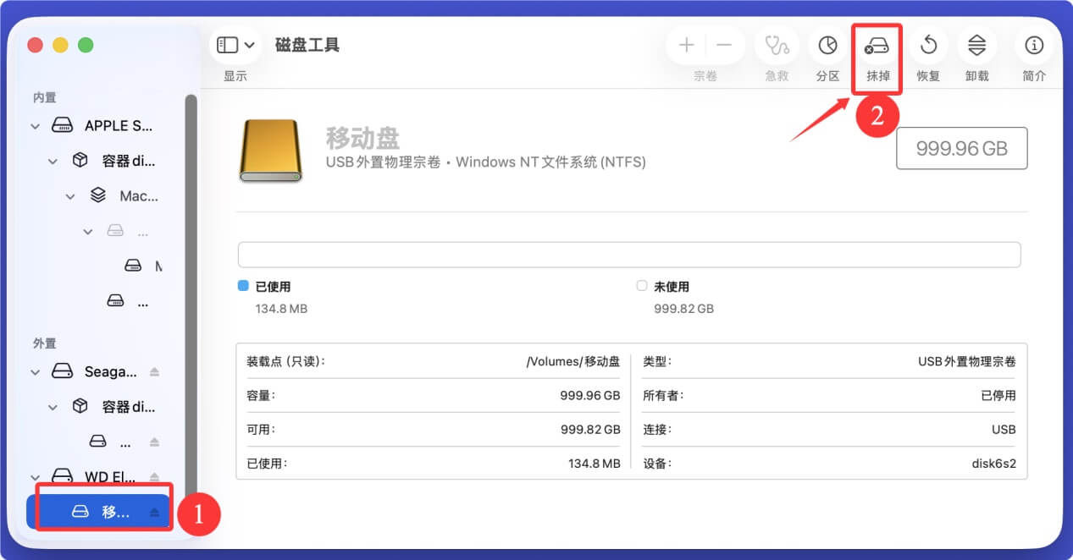Click the disk usage capacity bar
Screen dimensions: 1073x560
(628, 254)
